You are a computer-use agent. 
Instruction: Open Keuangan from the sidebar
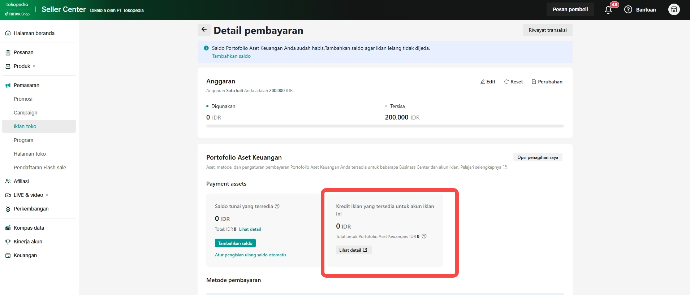tap(25, 255)
